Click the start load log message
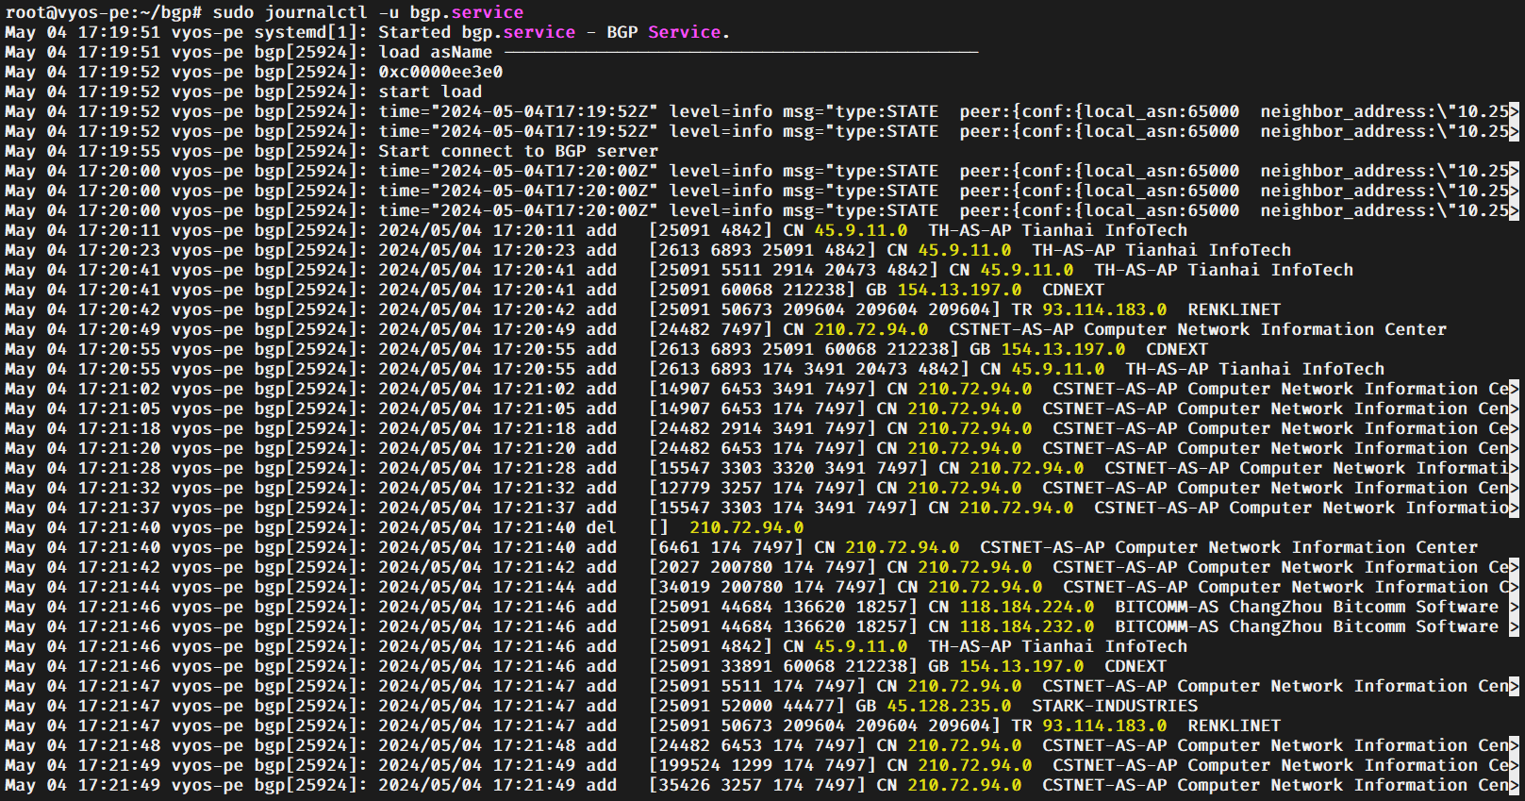 430,92
